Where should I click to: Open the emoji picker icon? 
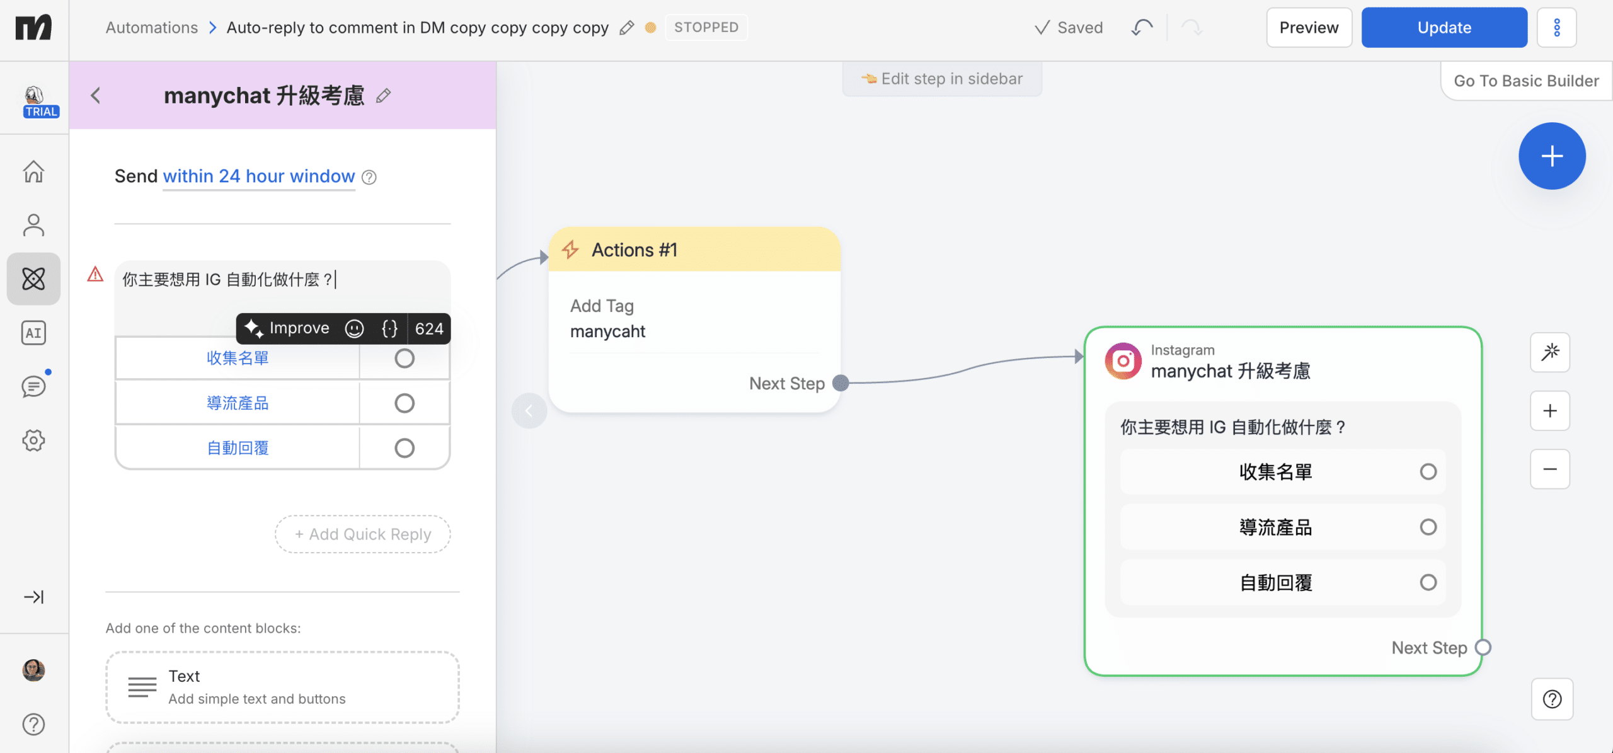355,328
